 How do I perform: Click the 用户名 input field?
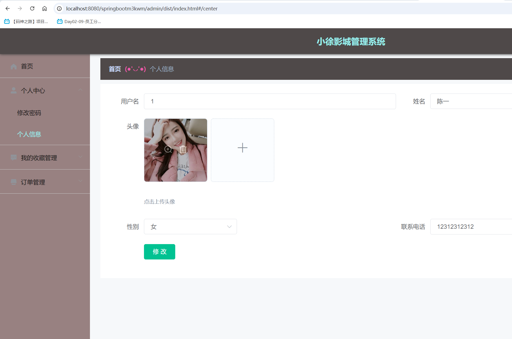(270, 101)
